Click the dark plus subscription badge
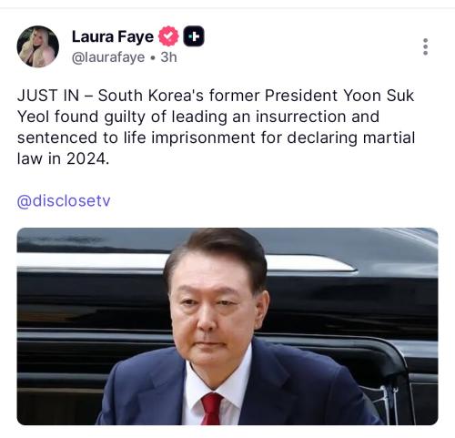455x438 pixels. pos(194,36)
